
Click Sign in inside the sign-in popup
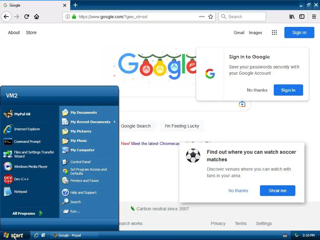(x=288, y=90)
